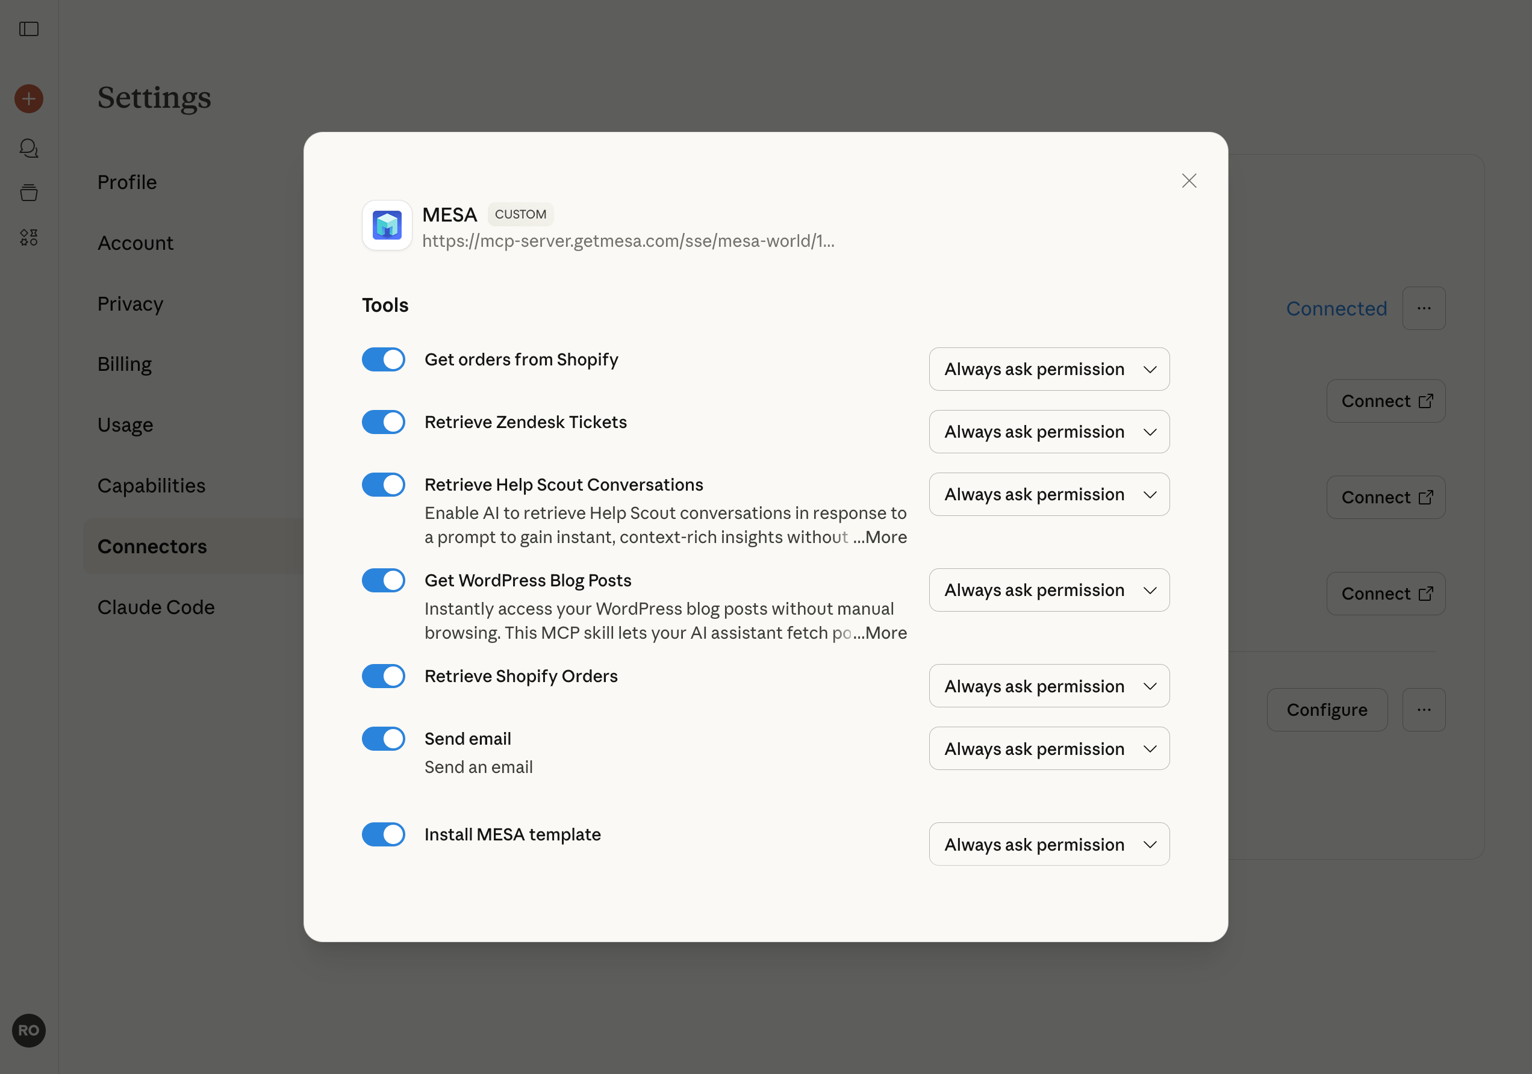This screenshot has height=1074, width=1532.
Task: Open Claude Code settings
Action: coord(156,607)
